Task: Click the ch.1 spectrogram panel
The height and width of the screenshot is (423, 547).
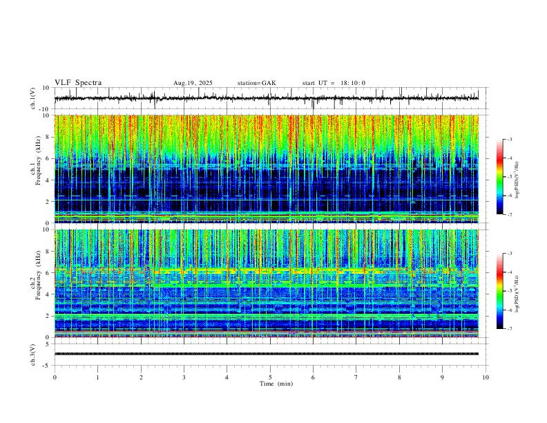Action: (x=267, y=169)
